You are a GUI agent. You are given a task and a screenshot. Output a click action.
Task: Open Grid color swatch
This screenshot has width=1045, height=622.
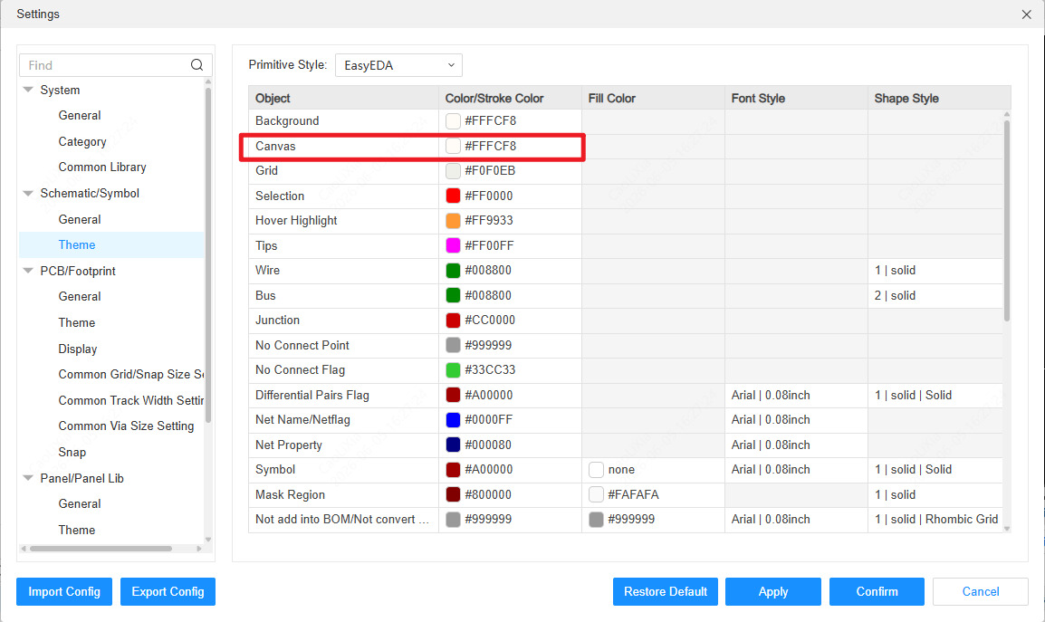453,171
